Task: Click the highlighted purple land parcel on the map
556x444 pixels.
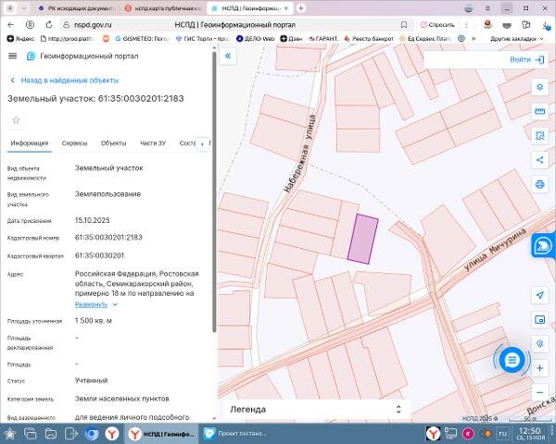Action: 362,239
